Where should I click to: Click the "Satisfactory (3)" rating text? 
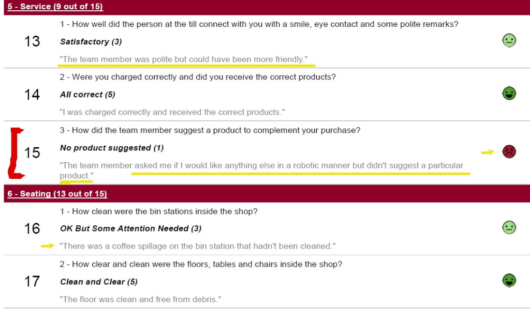pyautogui.click(x=91, y=41)
